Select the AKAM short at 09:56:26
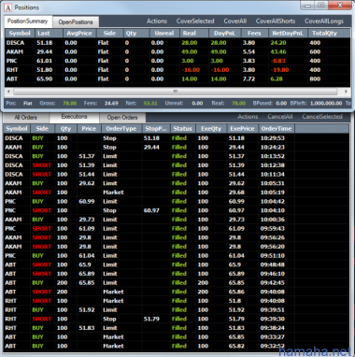The width and height of the screenshot is (355, 357). [x=176, y=237]
